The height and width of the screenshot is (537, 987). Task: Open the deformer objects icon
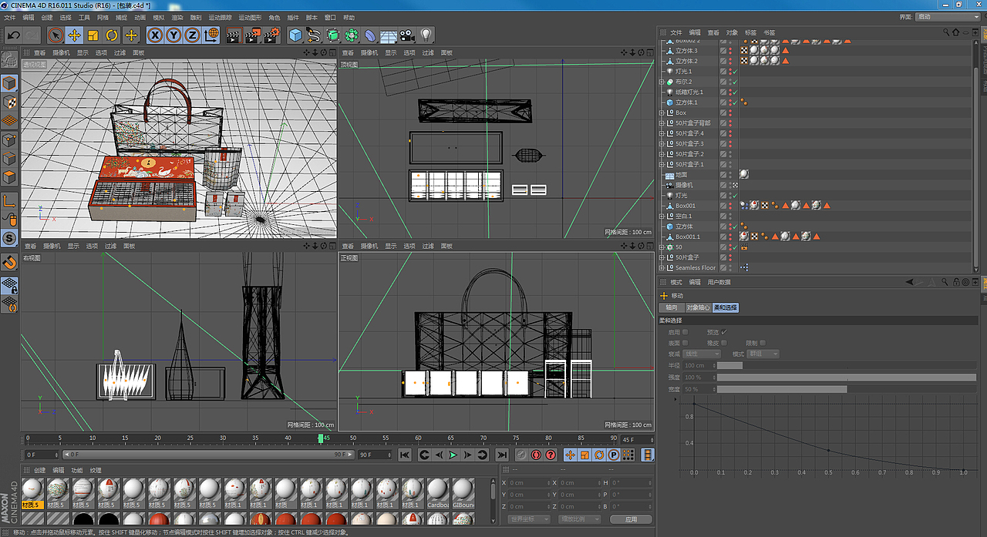[x=370, y=35]
